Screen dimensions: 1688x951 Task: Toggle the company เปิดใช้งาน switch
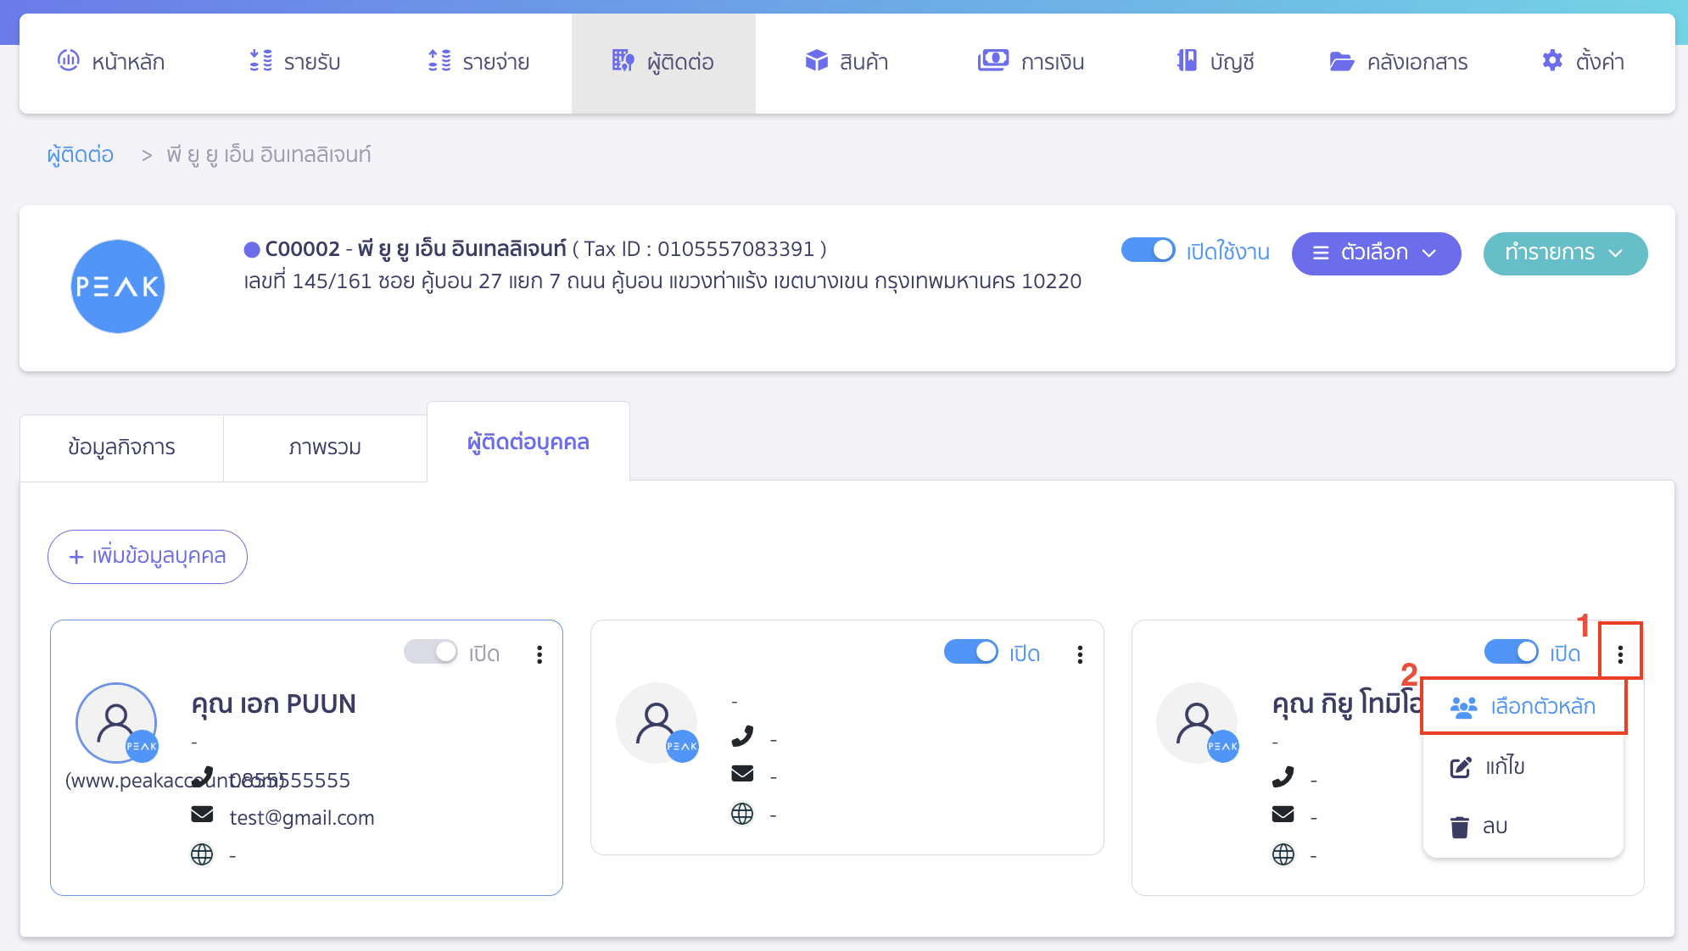tap(1148, 250)
